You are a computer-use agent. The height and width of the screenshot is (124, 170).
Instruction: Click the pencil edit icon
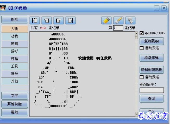point(106,20)
